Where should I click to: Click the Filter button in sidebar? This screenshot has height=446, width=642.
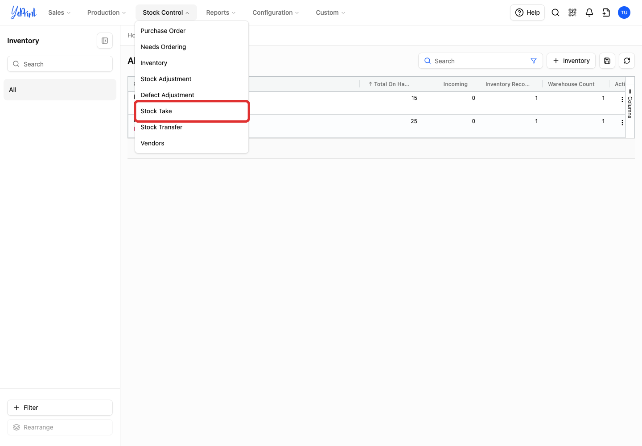pos(60,408)
